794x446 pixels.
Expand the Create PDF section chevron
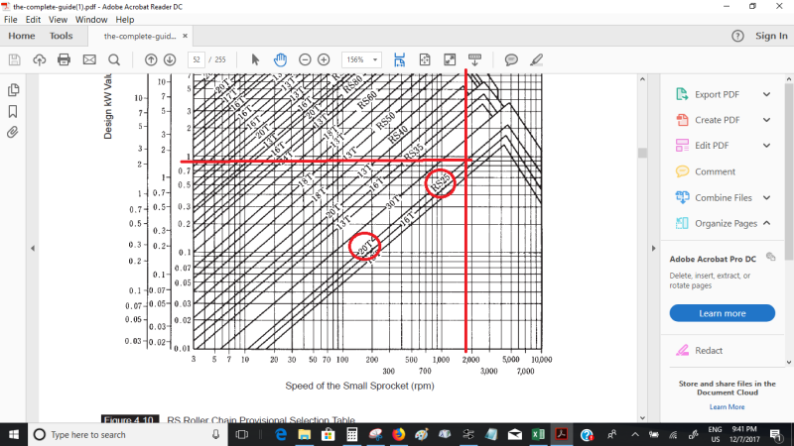pyautogui.click(x=766, y=120)
